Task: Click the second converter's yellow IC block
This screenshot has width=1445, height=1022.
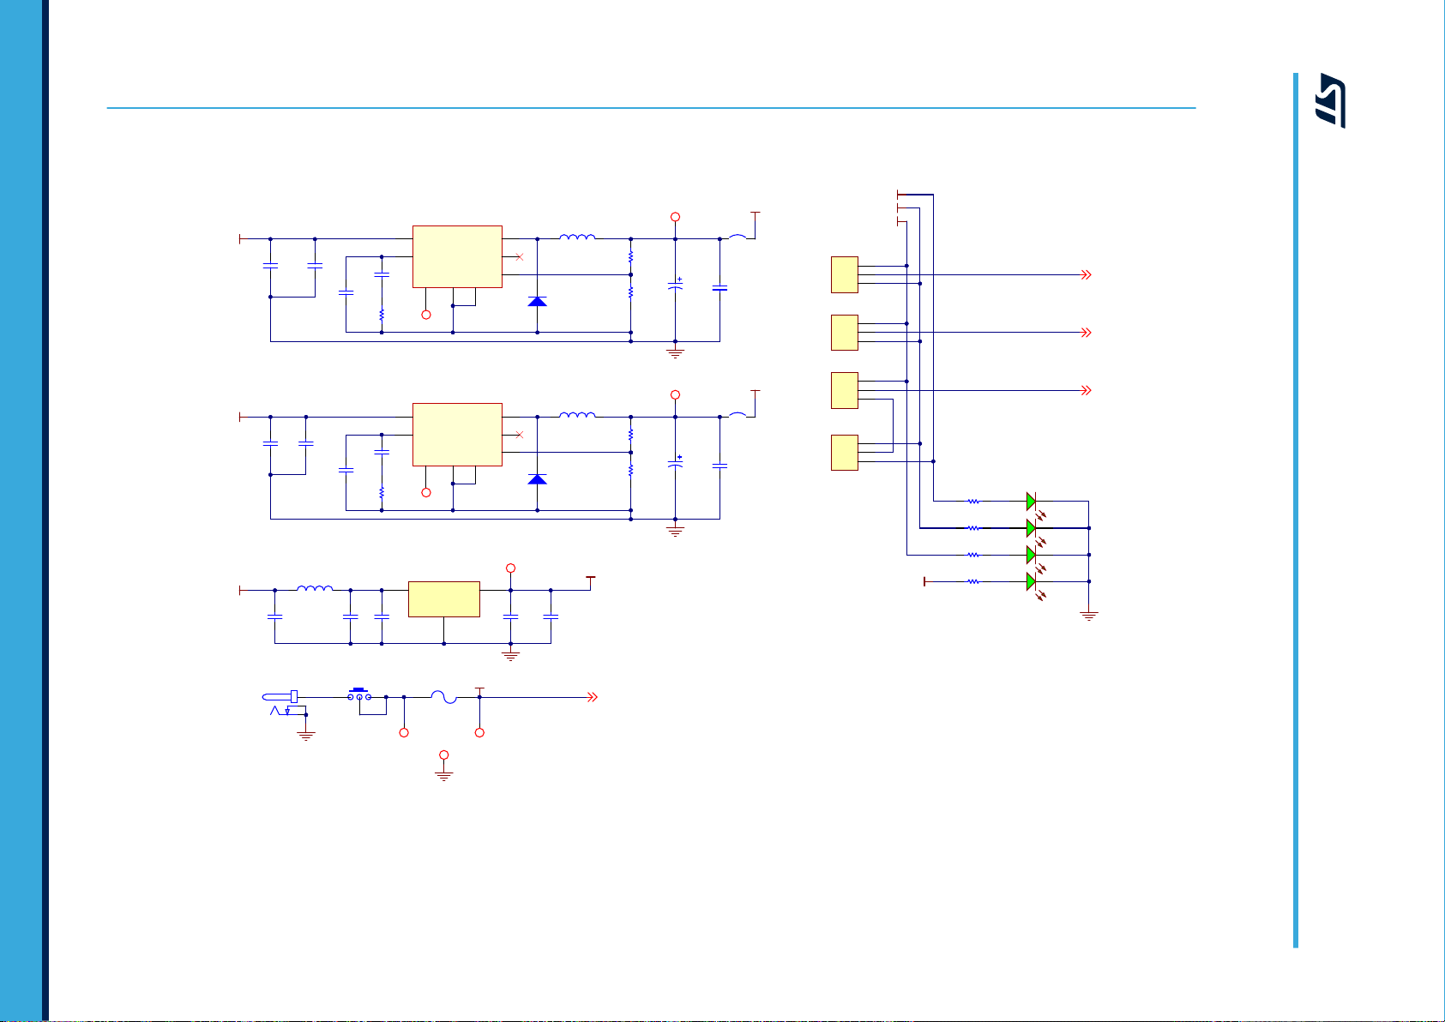Action: [x=457, y=435]
